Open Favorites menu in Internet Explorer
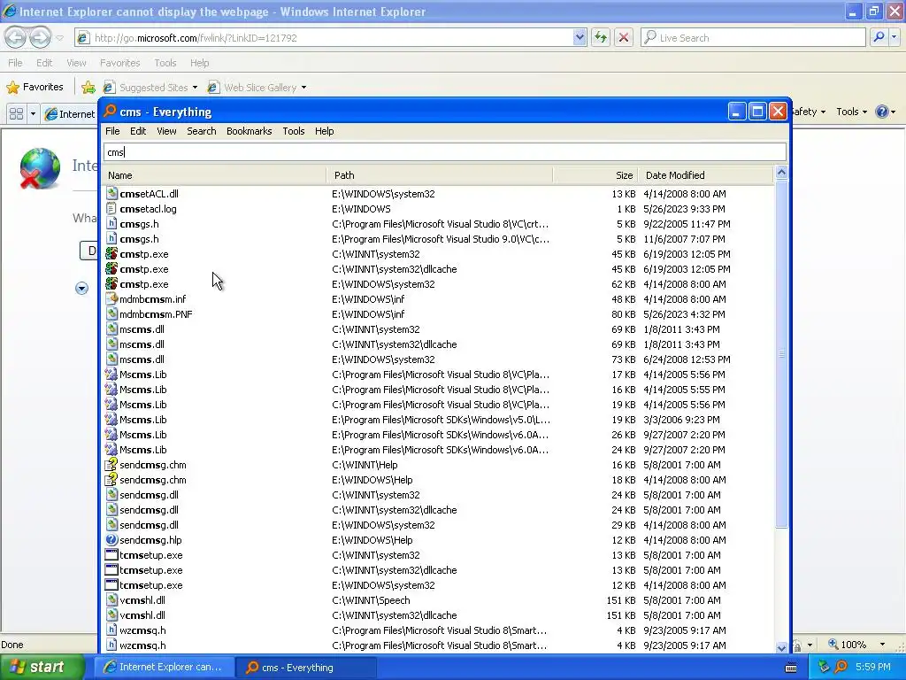The height and width of the screenshot is (680, 906). pos(119,63)
